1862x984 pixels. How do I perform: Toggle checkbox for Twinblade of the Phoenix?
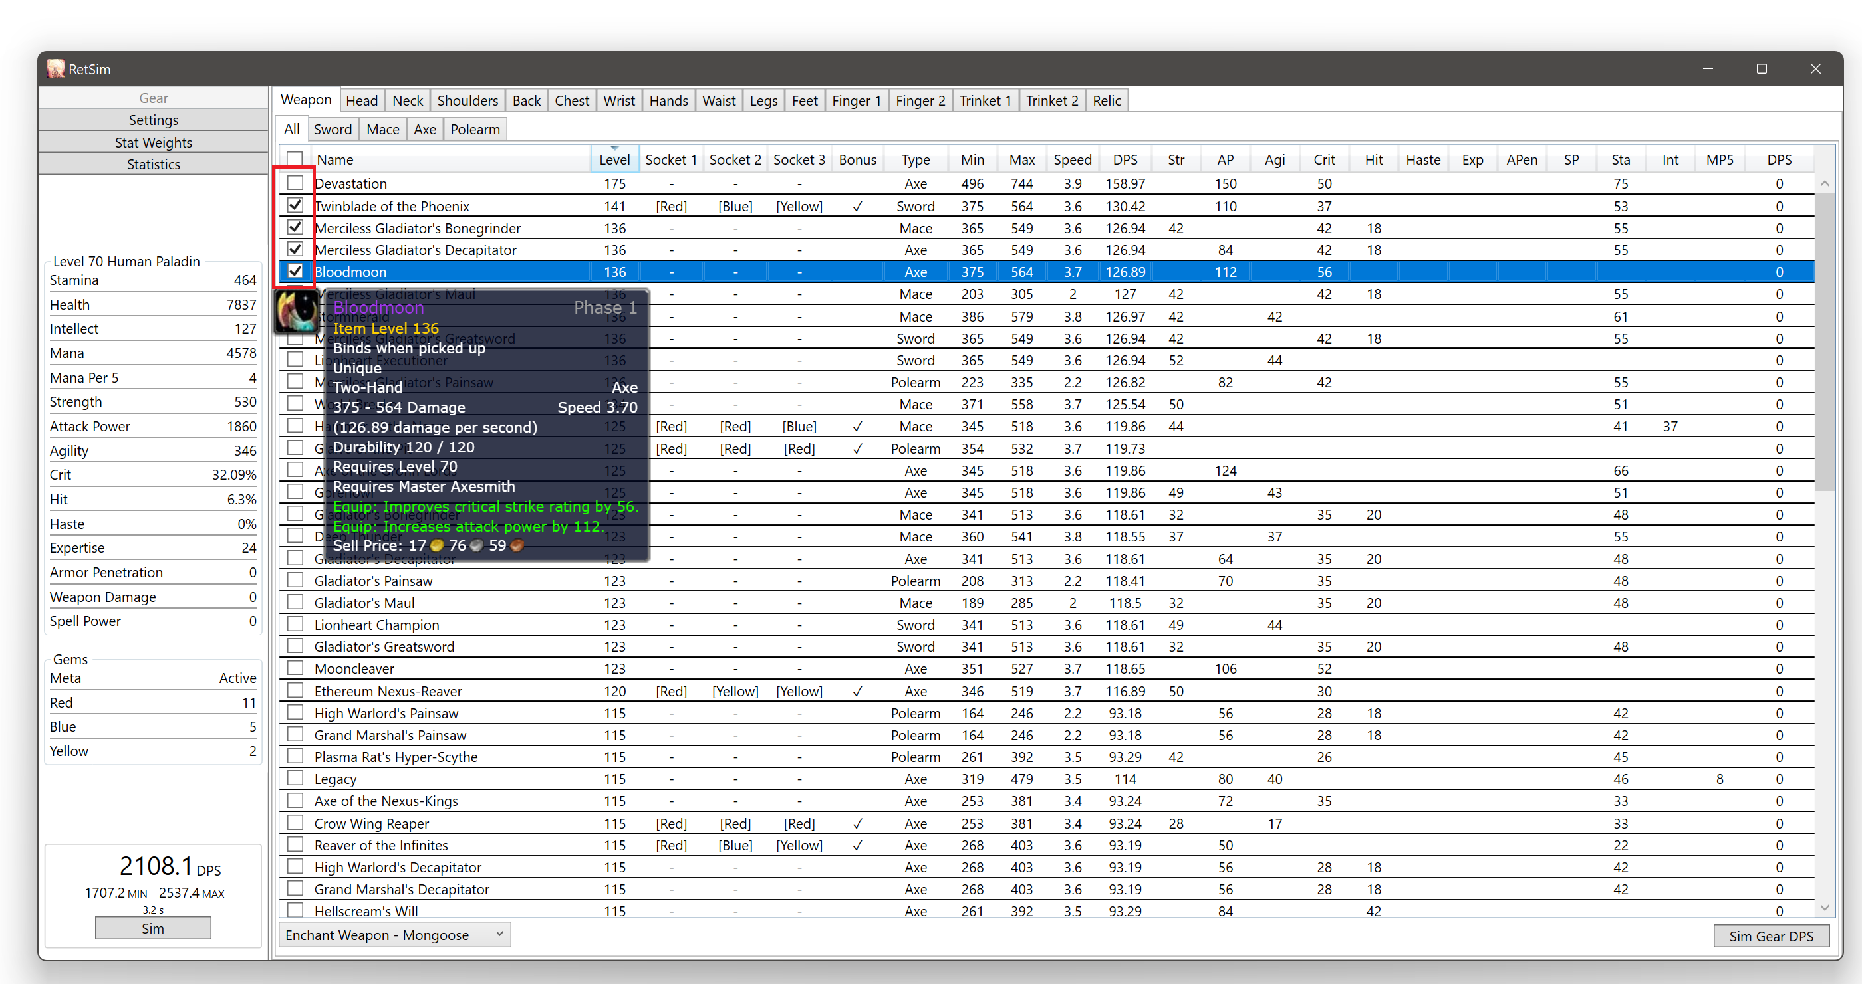[295, 205]
